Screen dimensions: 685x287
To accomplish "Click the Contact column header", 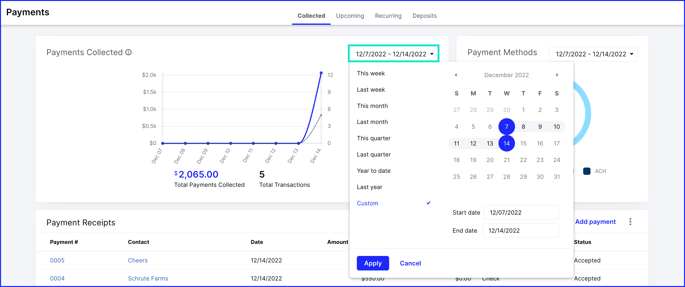I will (x=138, y=242).
